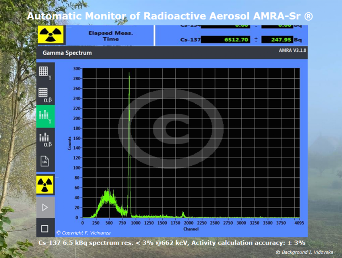Click the sidebar radiation warning icon

[45, 185]
